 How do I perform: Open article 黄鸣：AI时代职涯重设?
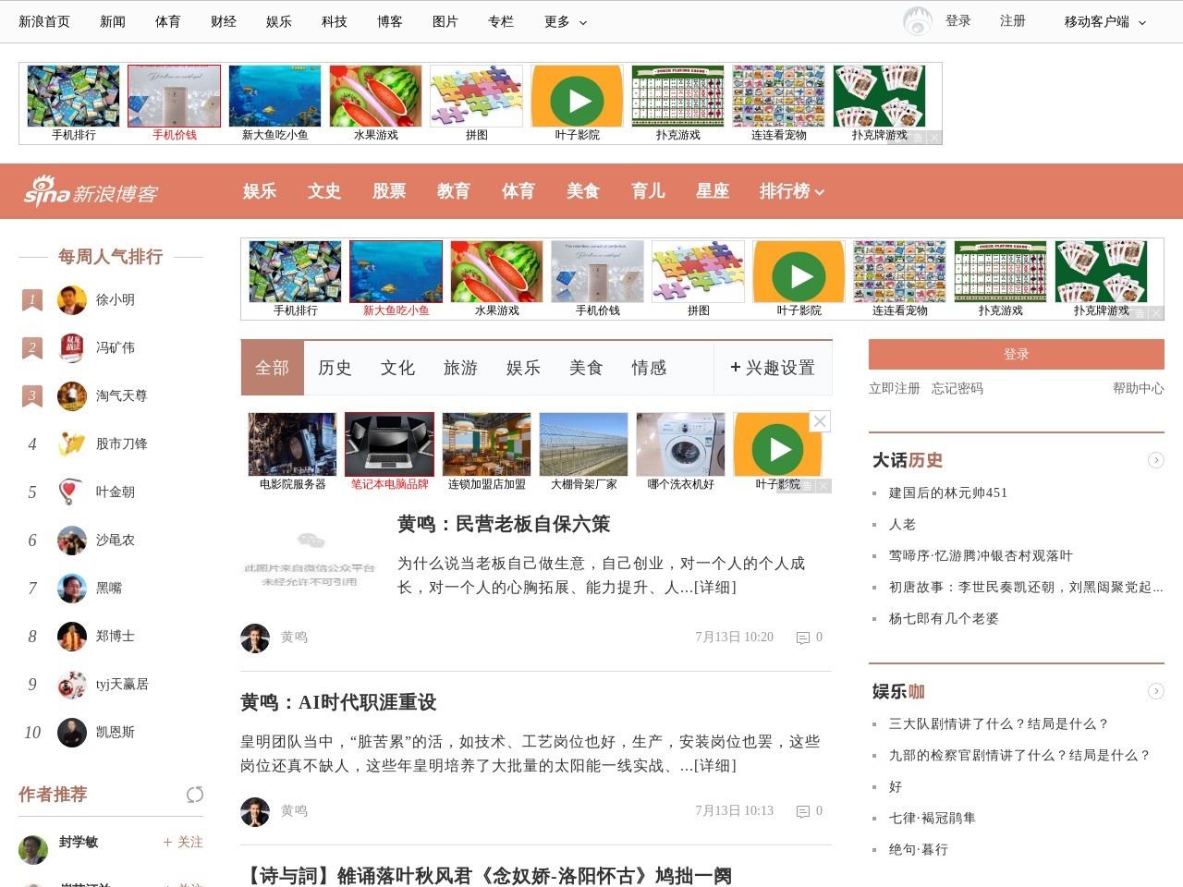coord(338,702)
